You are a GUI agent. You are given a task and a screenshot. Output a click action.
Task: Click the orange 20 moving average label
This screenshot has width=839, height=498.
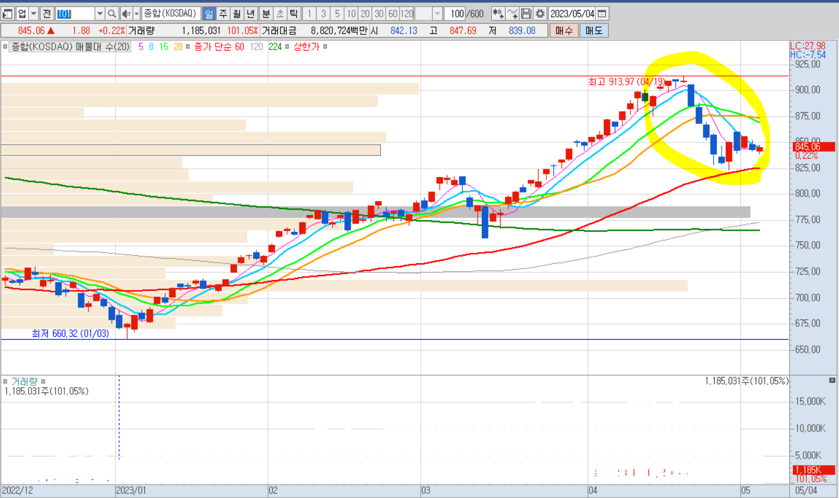point(178,47)
